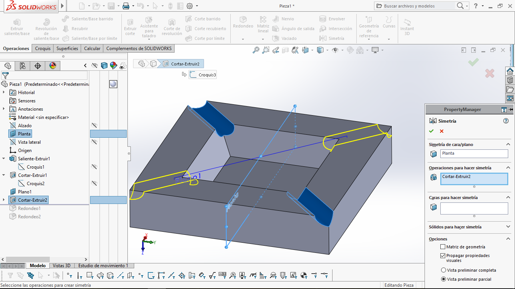Click the Curvas tool
Screen dimensions: 515x289
click(x=389, y=23)
